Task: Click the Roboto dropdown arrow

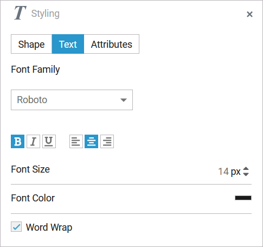Action: 124,100
